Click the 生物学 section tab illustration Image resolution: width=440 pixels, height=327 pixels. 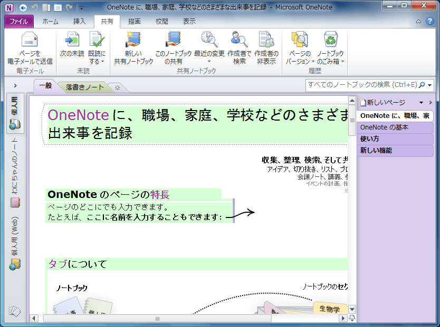click(330, 309)
